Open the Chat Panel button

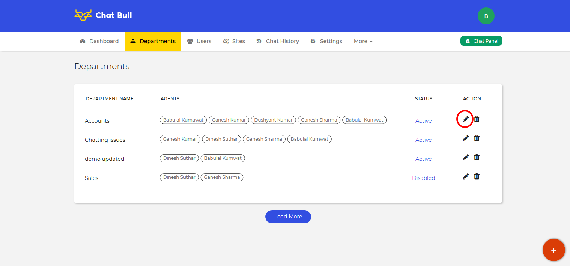(481, 41)
